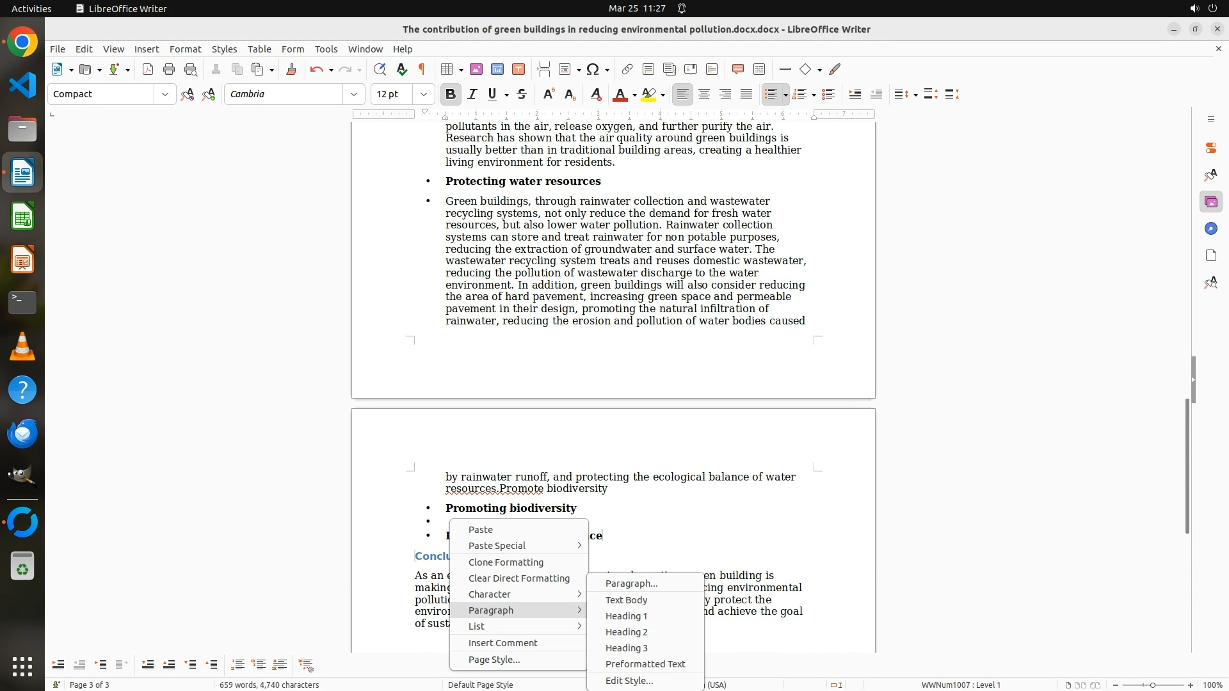
Task: Insert a special character with Omega icon
Action: 593,70
